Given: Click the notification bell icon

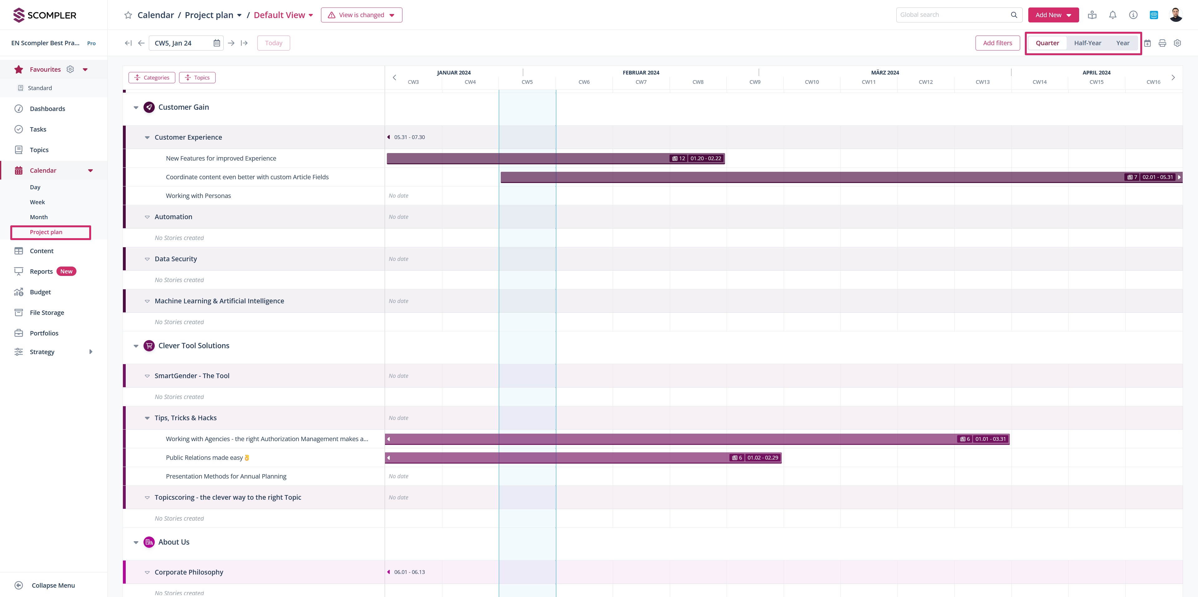Looking at the screenshot, I should [x=1113, y=15].
